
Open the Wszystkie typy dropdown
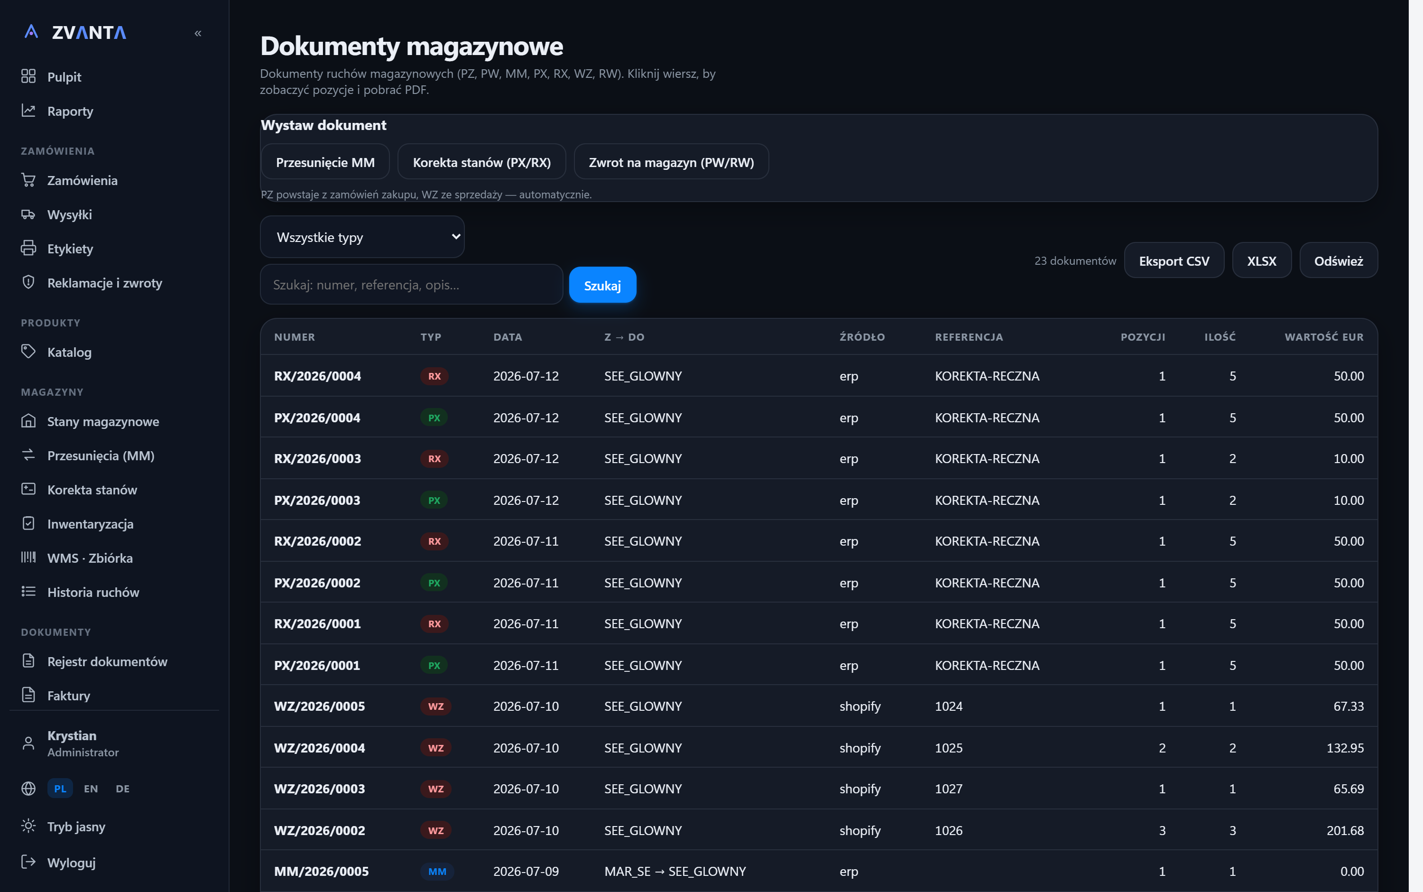click(x=362, y=237)
